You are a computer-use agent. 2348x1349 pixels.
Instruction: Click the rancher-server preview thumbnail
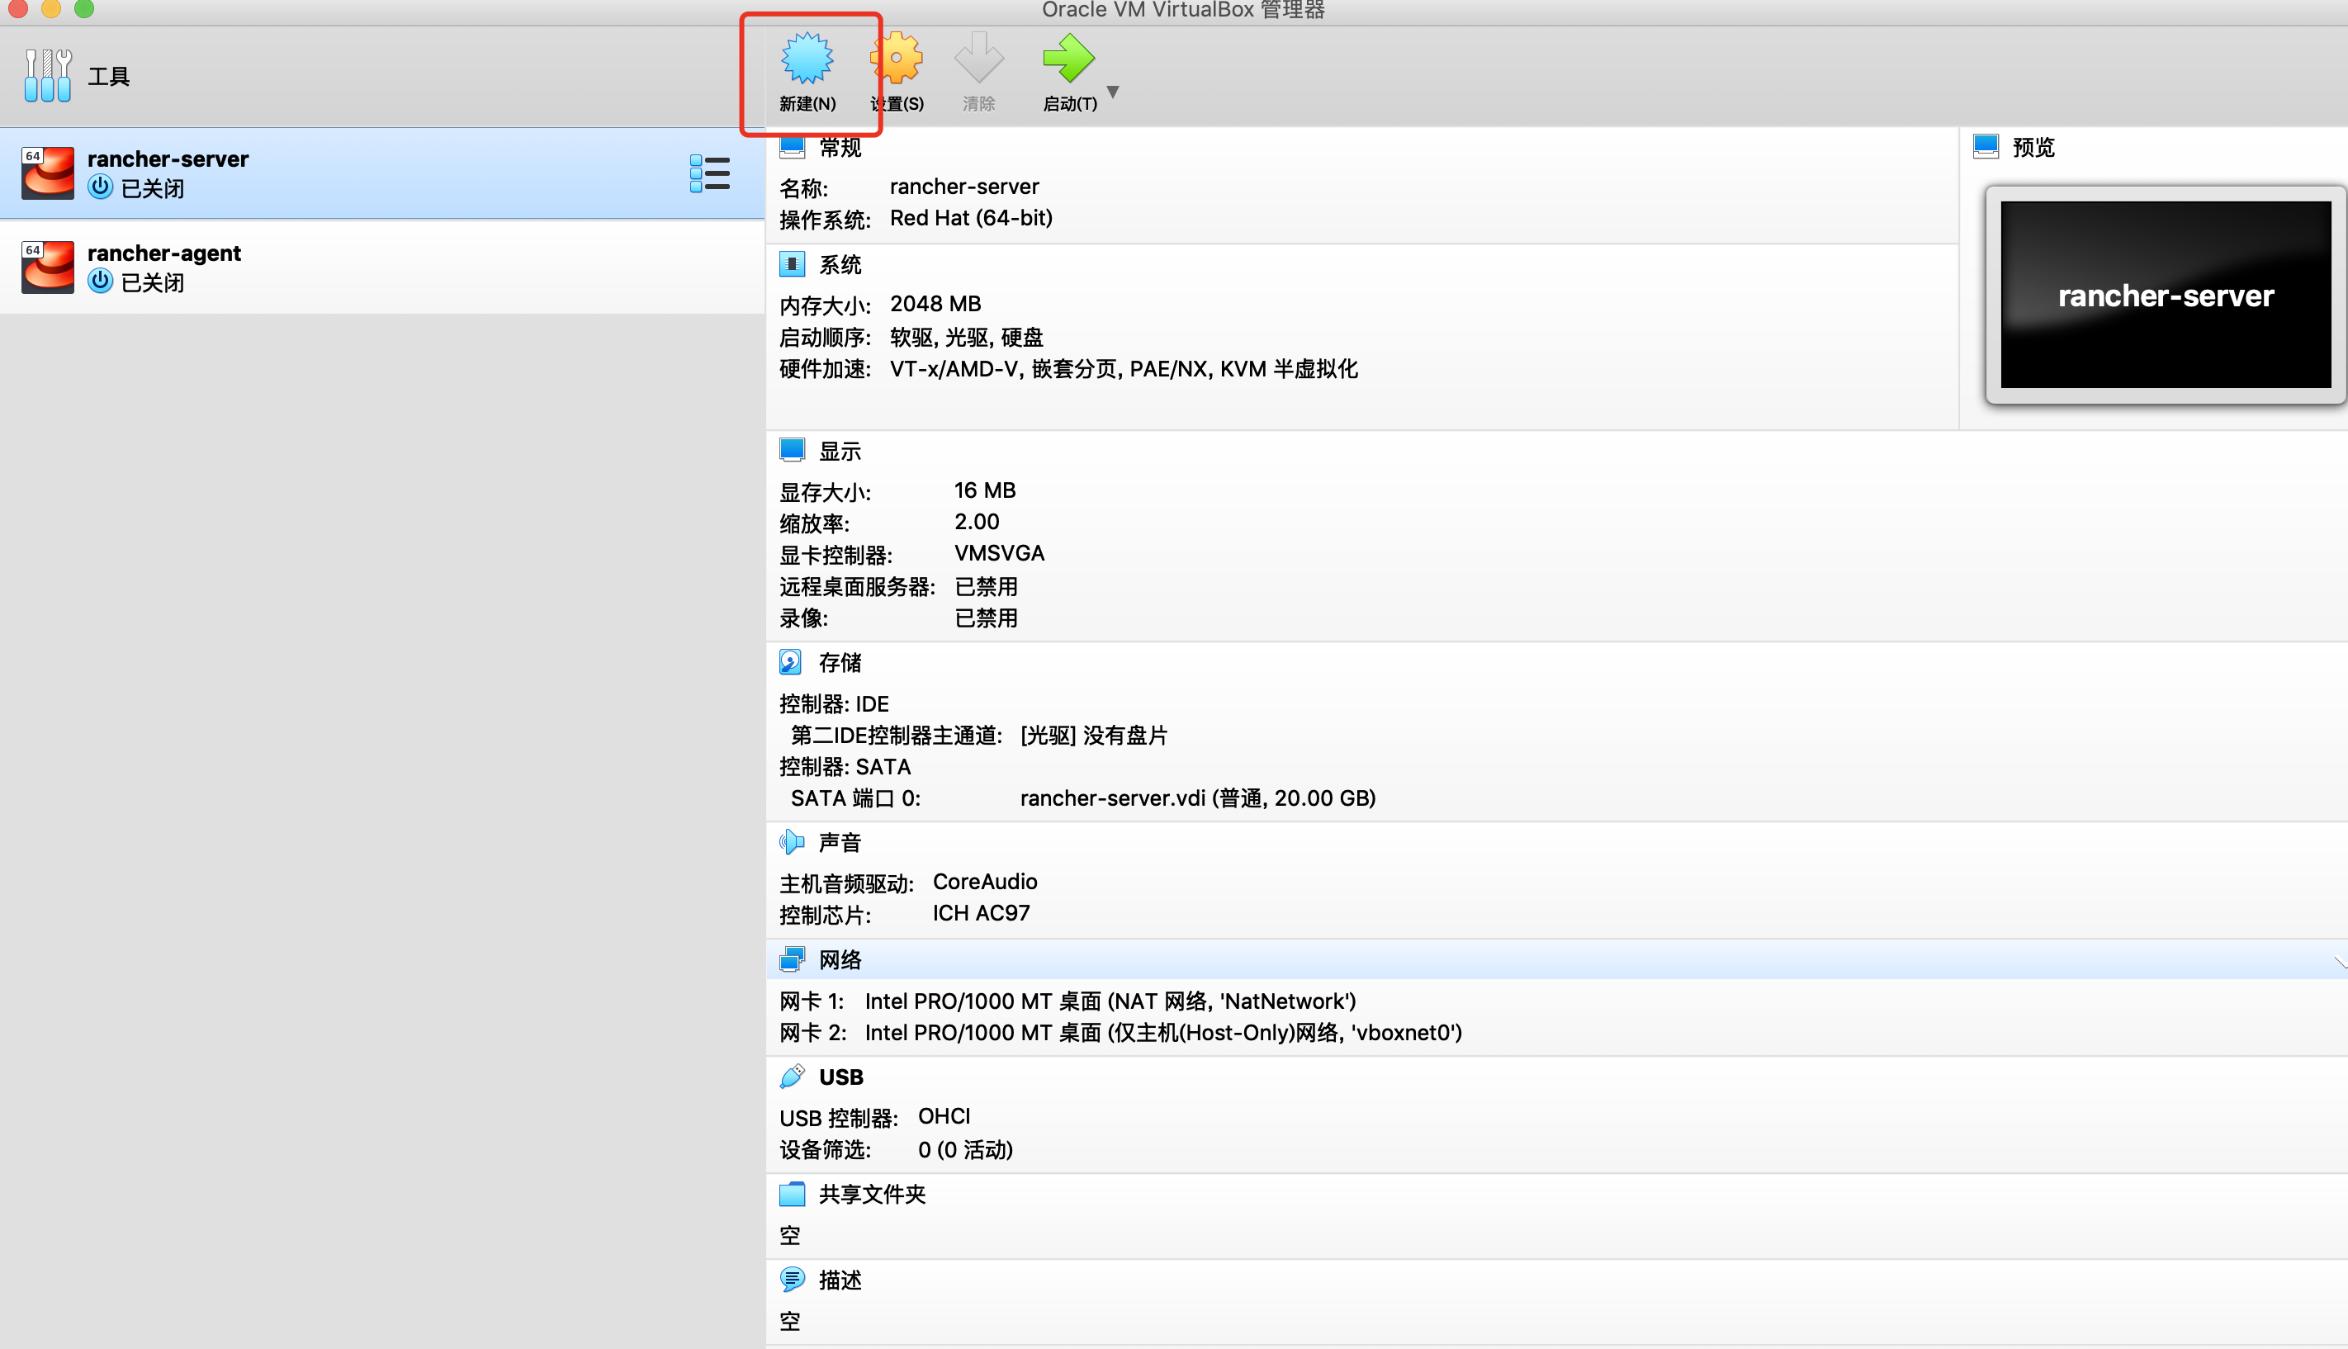pos(2165,295)
